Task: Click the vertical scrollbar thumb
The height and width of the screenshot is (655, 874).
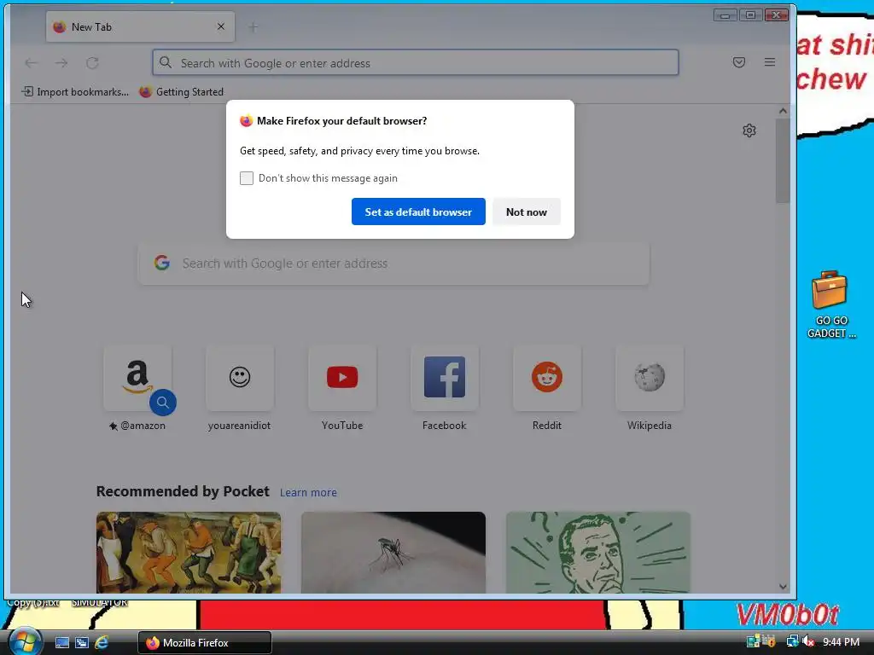Action: click(783, 161)
